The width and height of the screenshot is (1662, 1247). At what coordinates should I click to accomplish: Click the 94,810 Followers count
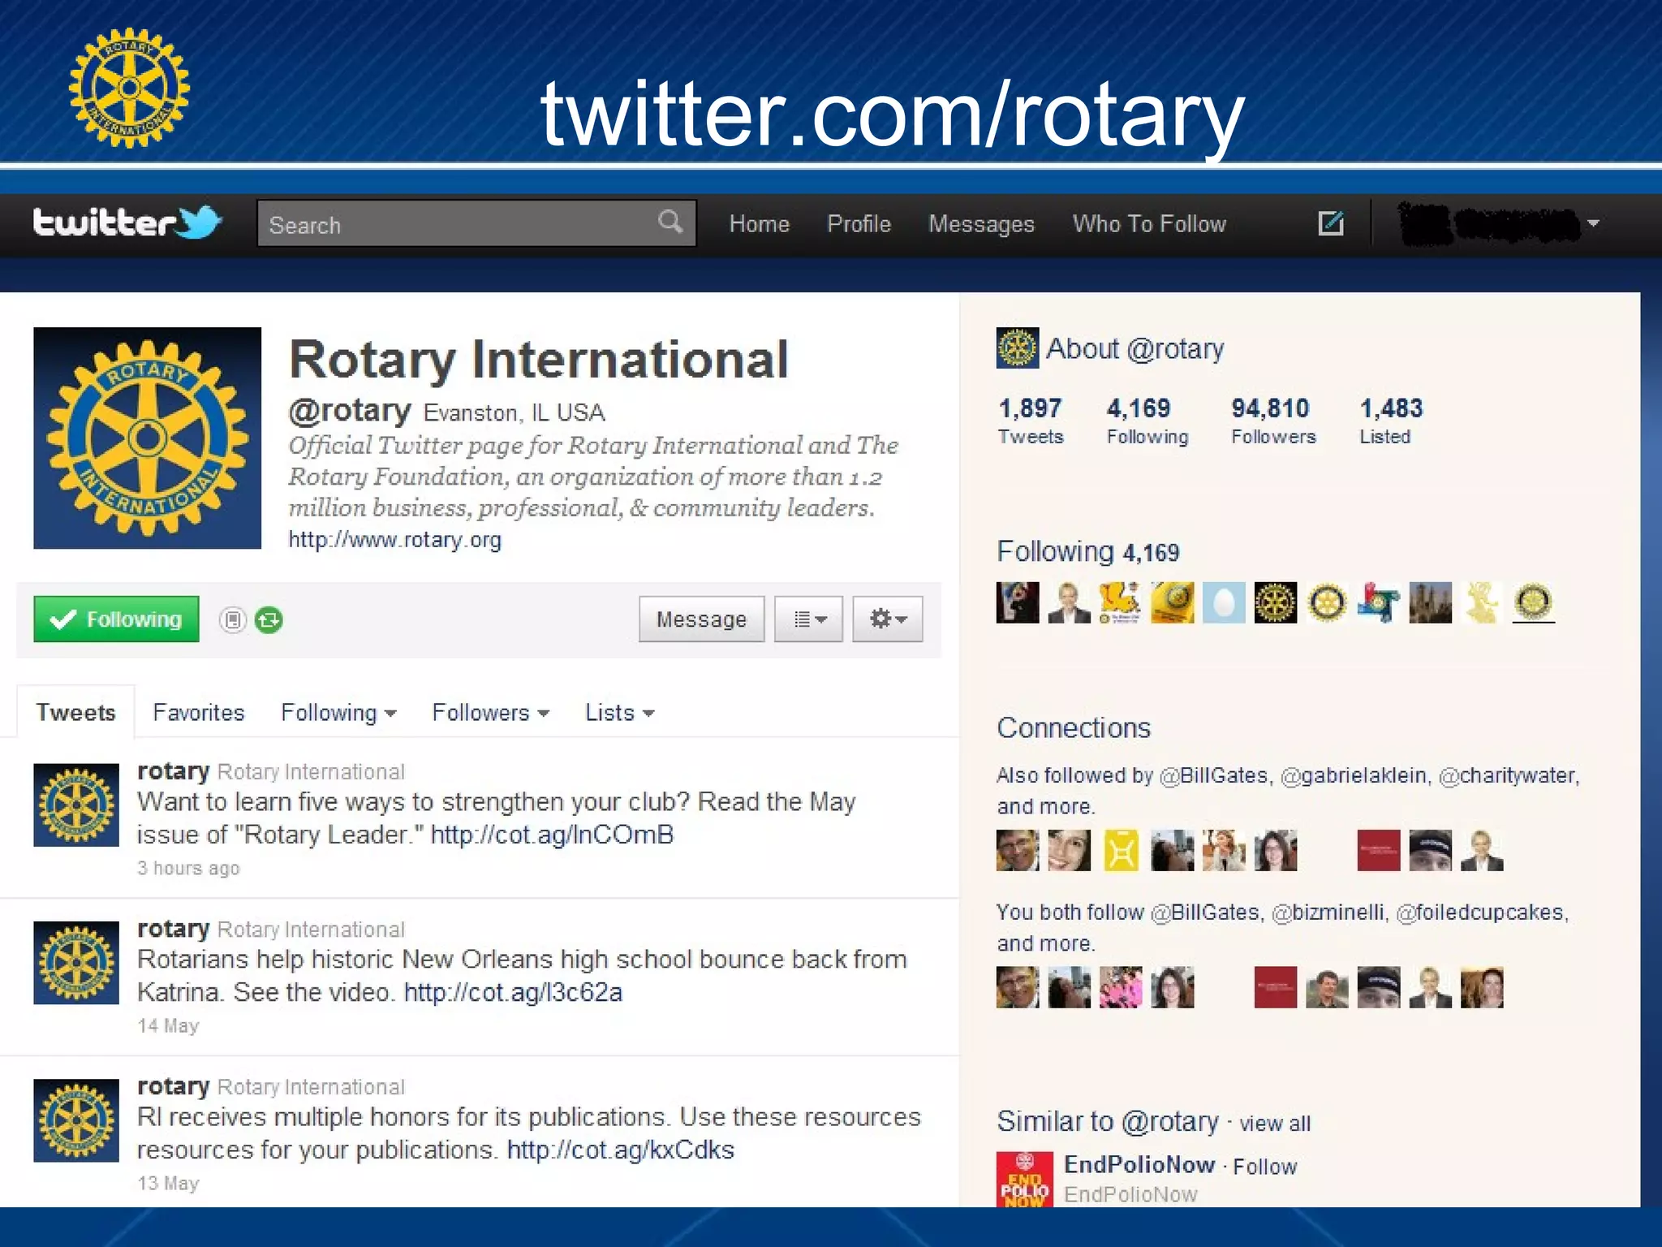pos(1273,421)
